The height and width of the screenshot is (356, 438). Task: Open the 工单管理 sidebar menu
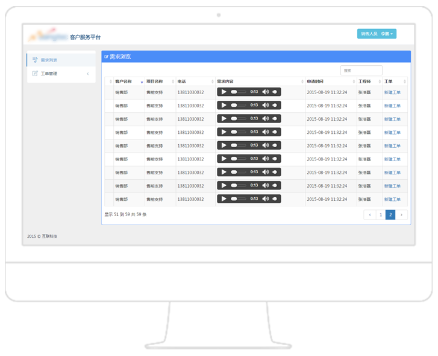tap(61, 74)
